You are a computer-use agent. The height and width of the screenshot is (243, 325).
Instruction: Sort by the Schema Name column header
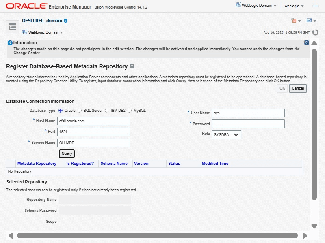(x=114, y=164)
